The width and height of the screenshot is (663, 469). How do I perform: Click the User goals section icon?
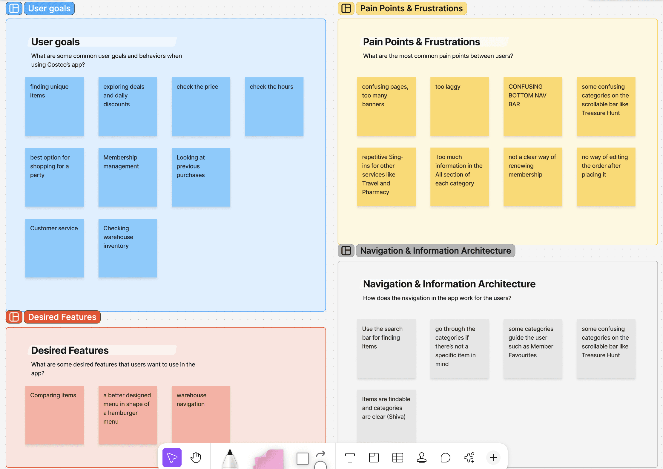[x=14, y=8]
